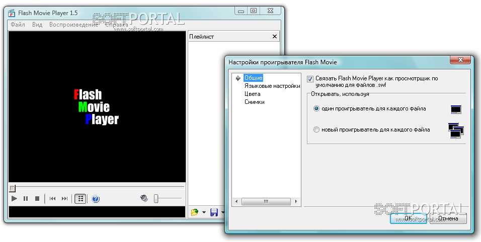481x242 pixels.
Task: Start playback with the Play button
Action: tap(14, 198)
